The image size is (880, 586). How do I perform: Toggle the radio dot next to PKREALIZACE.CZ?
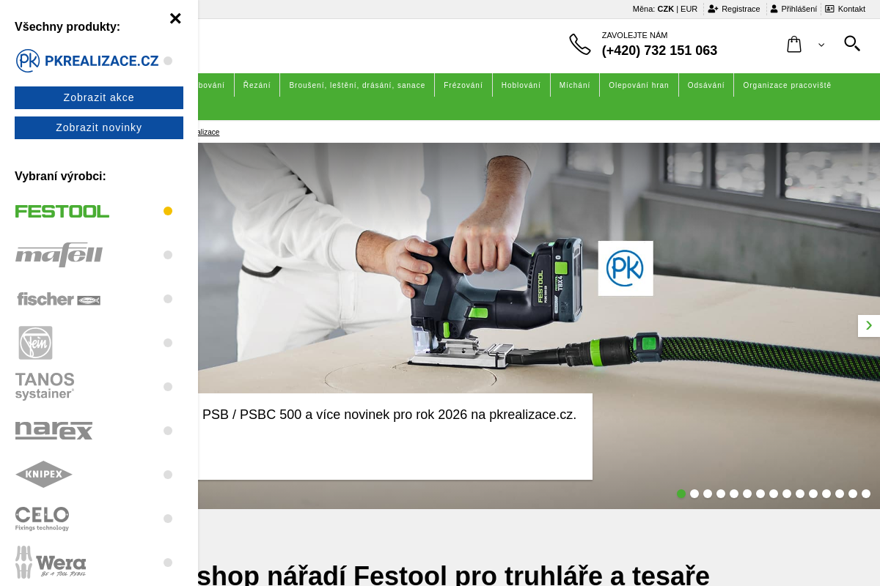coord(168,61)
